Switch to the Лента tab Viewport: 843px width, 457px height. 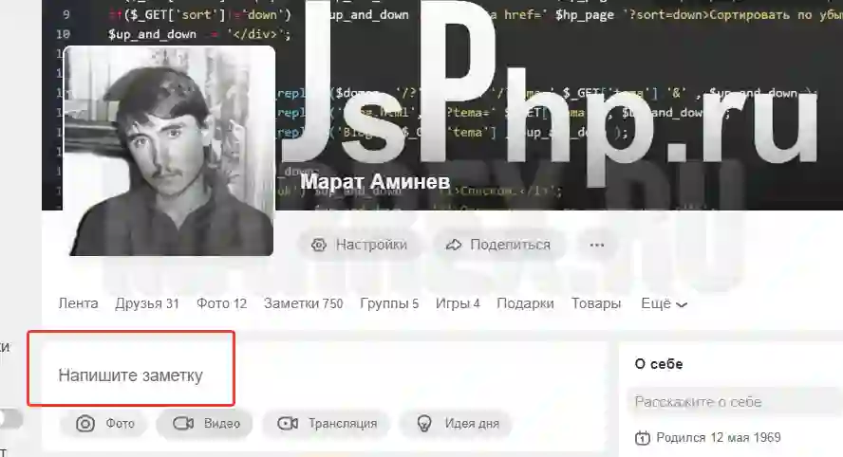(x=79, y=303)
